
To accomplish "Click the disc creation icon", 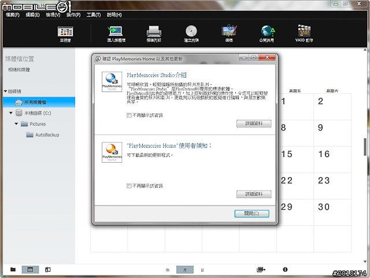I will coord(191,32).
